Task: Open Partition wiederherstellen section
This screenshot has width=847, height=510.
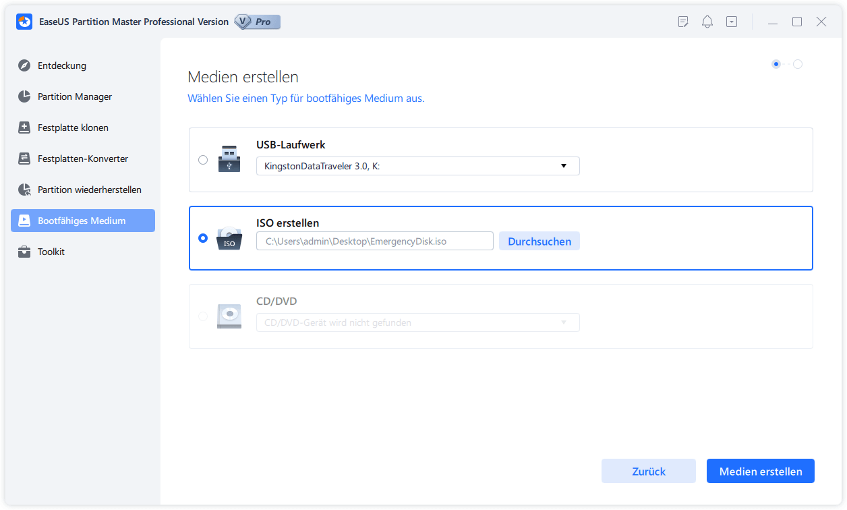Action: click(83, 190)
